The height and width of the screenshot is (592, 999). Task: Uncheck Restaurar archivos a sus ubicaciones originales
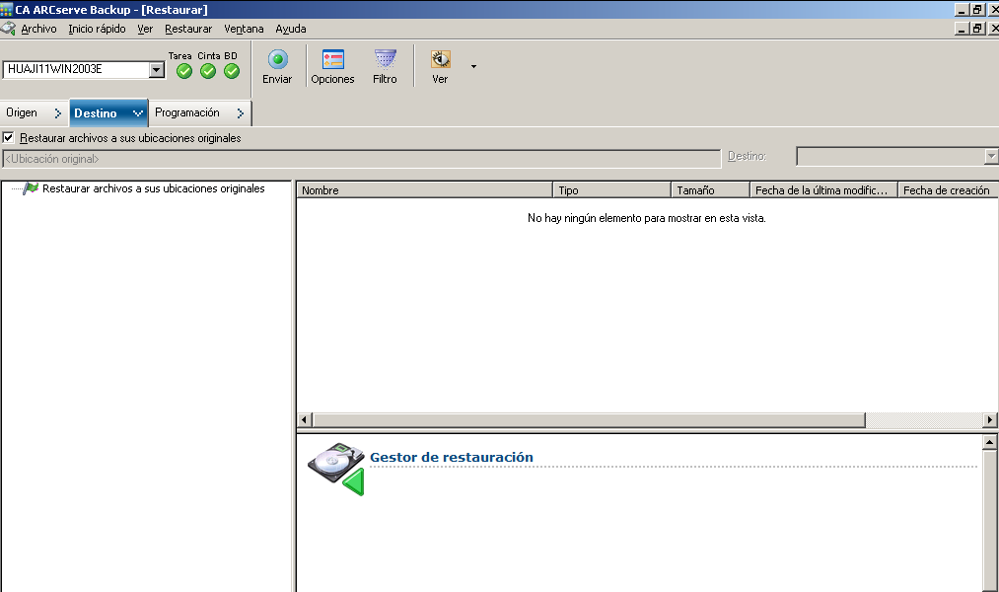pos(9,138)
